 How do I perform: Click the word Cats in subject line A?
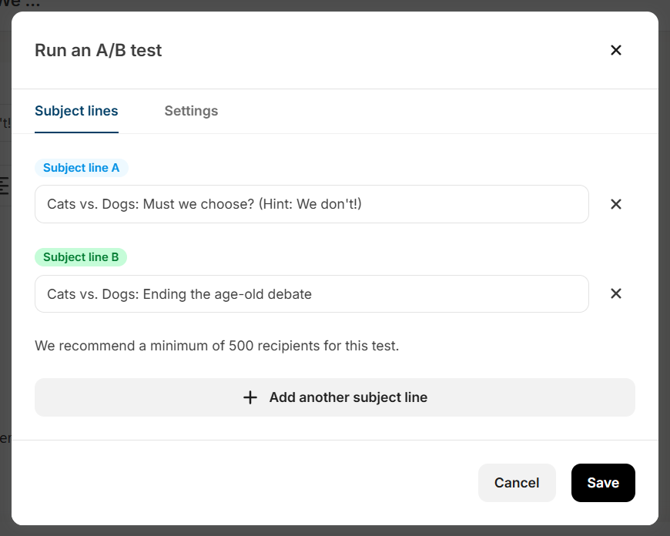(61, 204)
